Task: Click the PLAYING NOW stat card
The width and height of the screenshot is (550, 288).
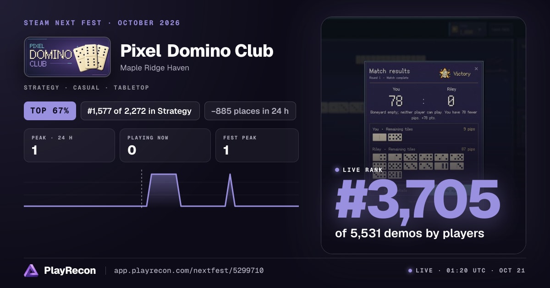Action: coord(165,145)
